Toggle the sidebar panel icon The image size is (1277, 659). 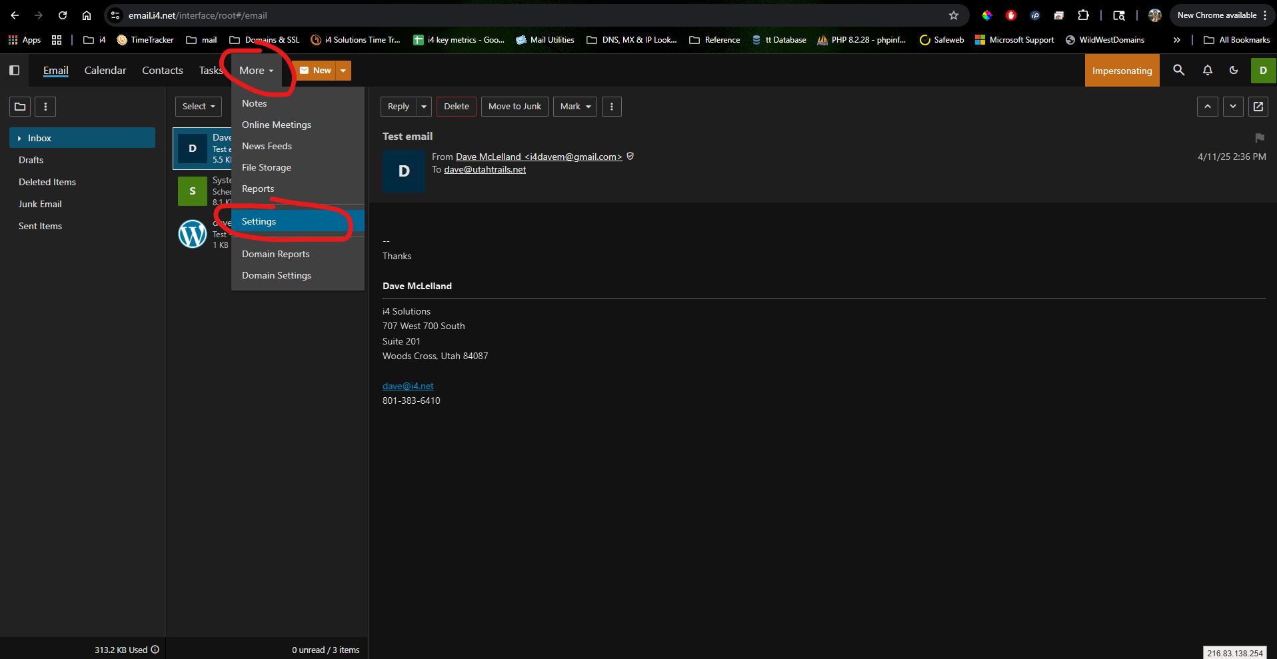point(14,70)
